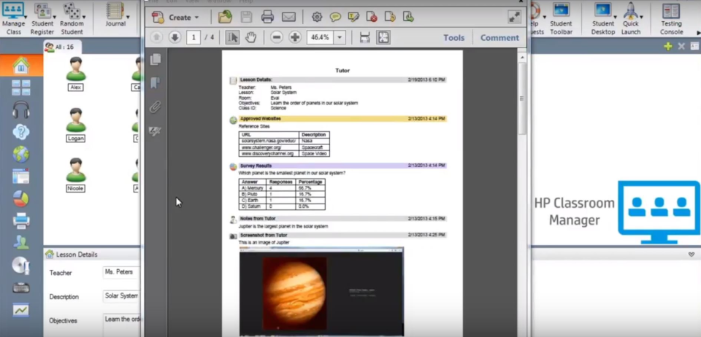Click the group properties card icon
The image size is (701, 337).
[694, 46]
